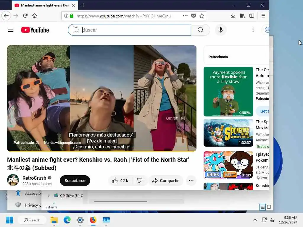Like the video, 42 k thumbs up
This screenshot has width=303, height=227.
(120, 181)
